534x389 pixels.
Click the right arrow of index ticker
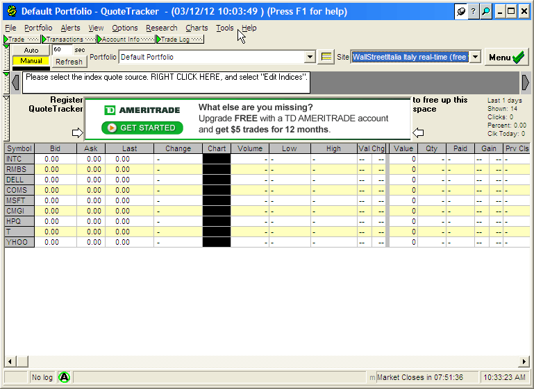pyautogui.click(x=526, y=83)
